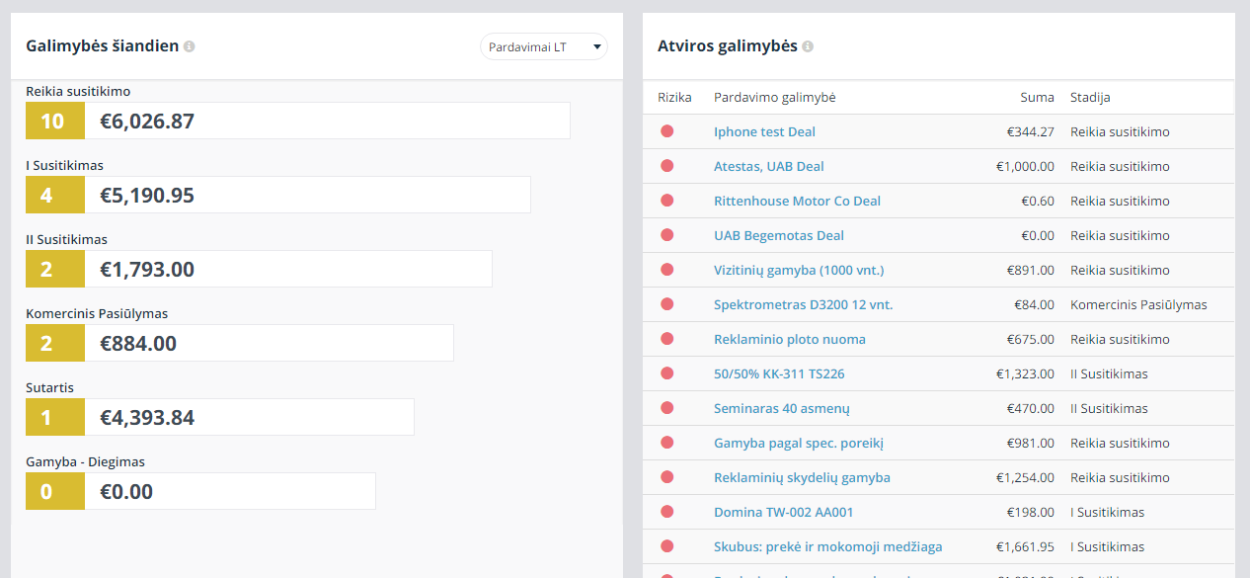This screenshot has width=1250, height=578.
Task: Click the yellow count badge showing 10
Action: pyautogui.click(x=55, y=121)
